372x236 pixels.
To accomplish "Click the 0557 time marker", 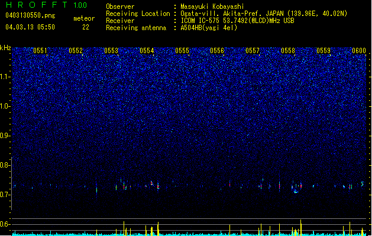I will pos(253,51).
